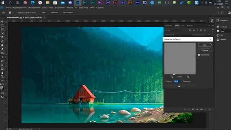Select the Paint Bucket tool

[2, 53]
